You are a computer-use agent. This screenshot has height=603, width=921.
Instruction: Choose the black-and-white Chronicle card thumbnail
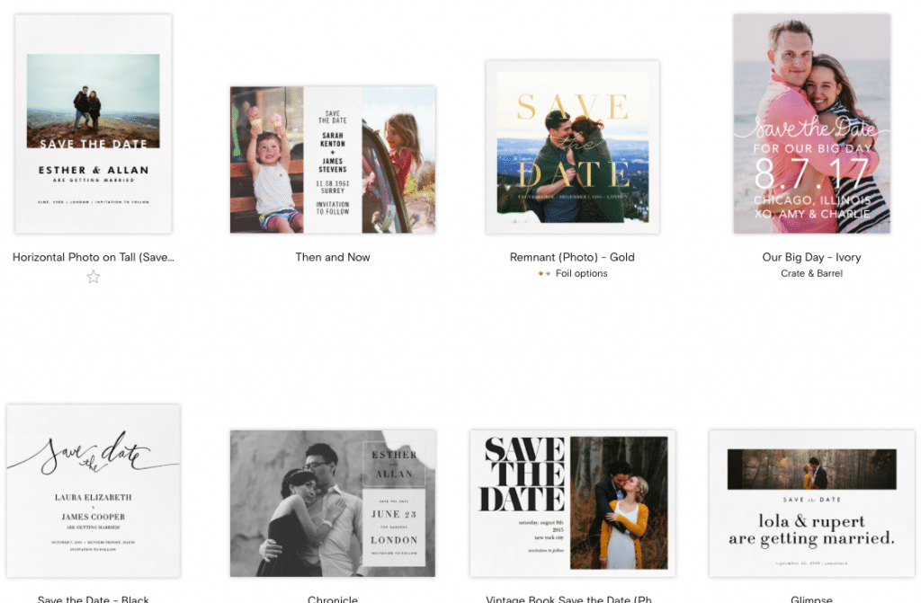click(x=333, y=503)
